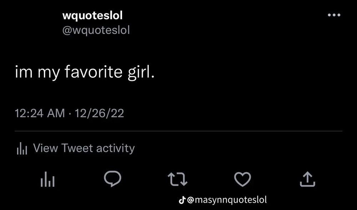The width and height of the screenshot is (357, 210).
Task: Click the word 'activity' in View Tweet activity
Action: click(115, 149)
